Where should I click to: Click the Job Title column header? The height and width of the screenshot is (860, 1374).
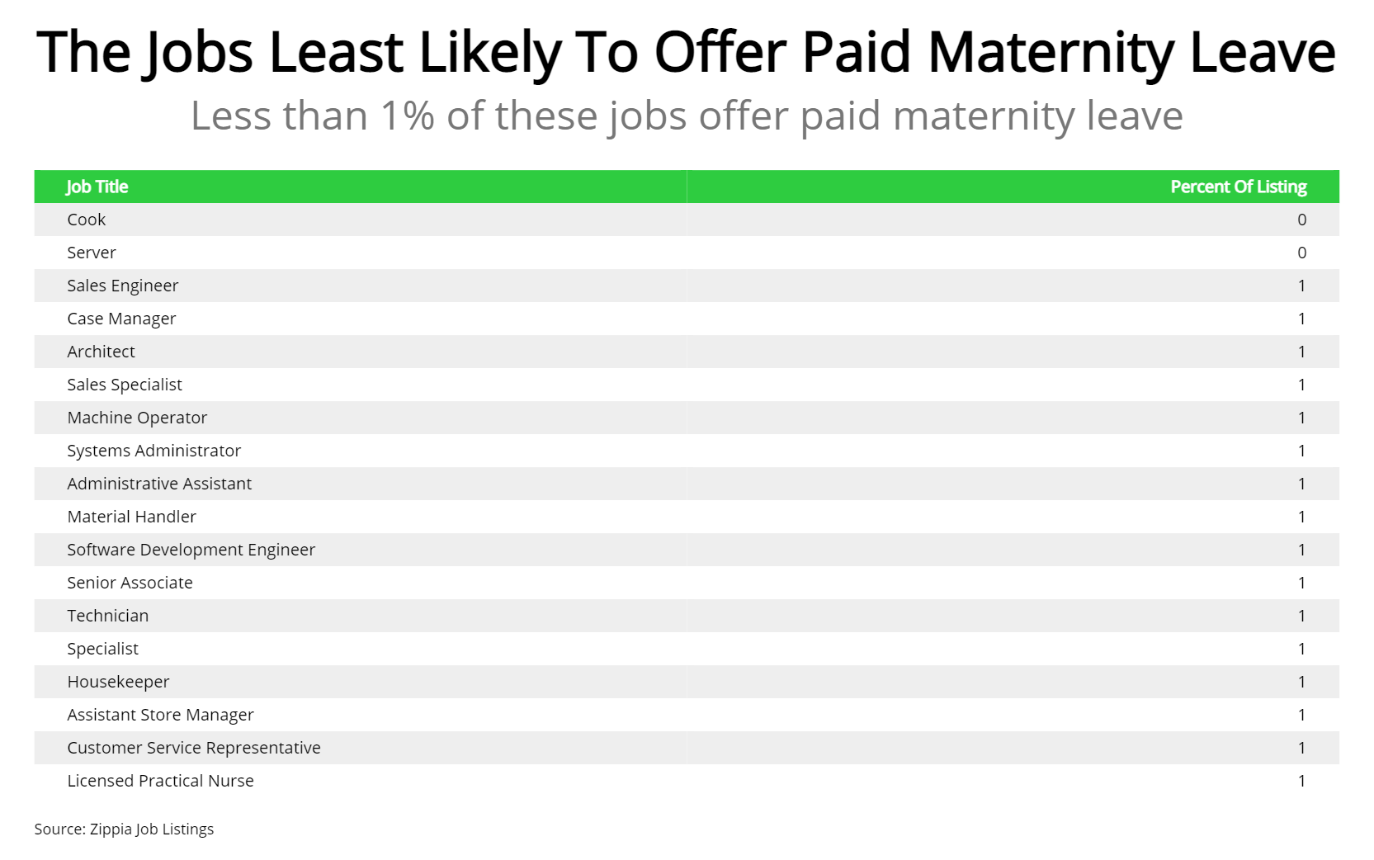point(97,187)
